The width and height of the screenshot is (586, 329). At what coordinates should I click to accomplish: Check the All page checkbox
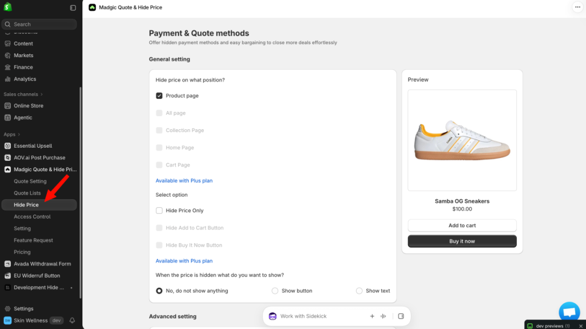pos(159,113)
